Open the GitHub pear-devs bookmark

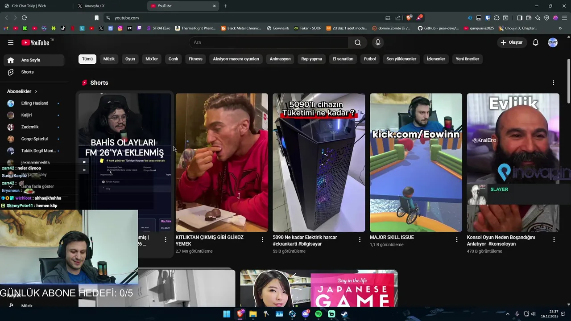pyautogui.click(x=439, y=28)
